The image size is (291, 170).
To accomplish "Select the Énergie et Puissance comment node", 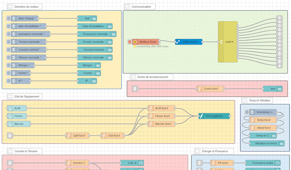I will click(x=214, y=151).
